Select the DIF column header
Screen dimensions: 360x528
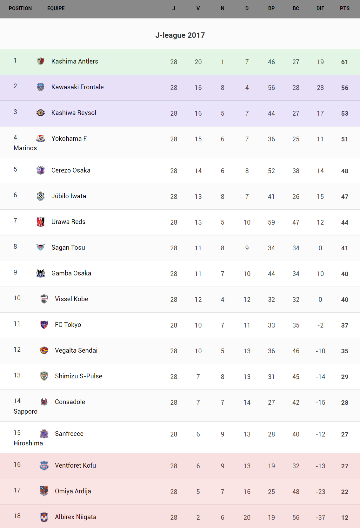pos(320,9)
